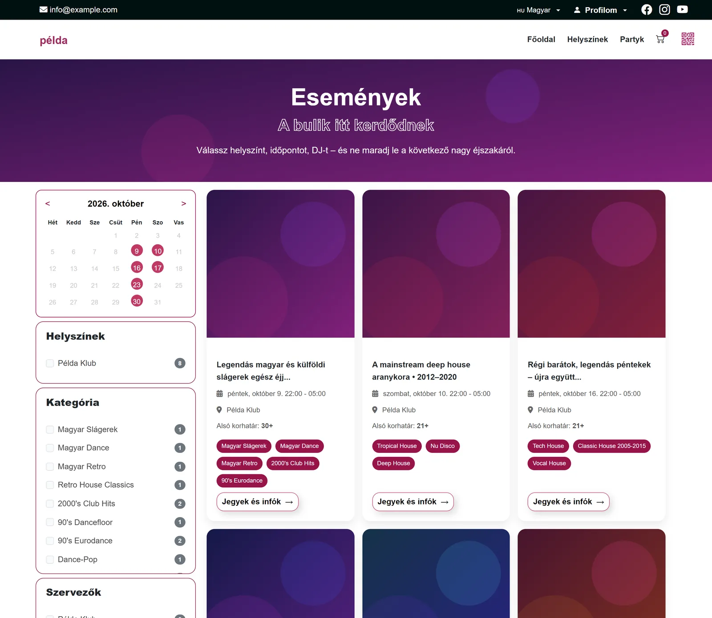Check the Magyar Slágerek category
712x618 pixels.
pyautogui.click(x=50, y=429)
